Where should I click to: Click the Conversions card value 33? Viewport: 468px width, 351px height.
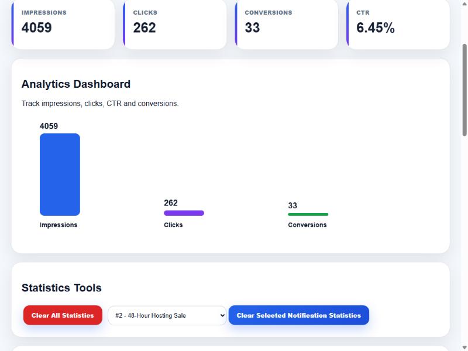pyautogui.click(x=252, y=27)
